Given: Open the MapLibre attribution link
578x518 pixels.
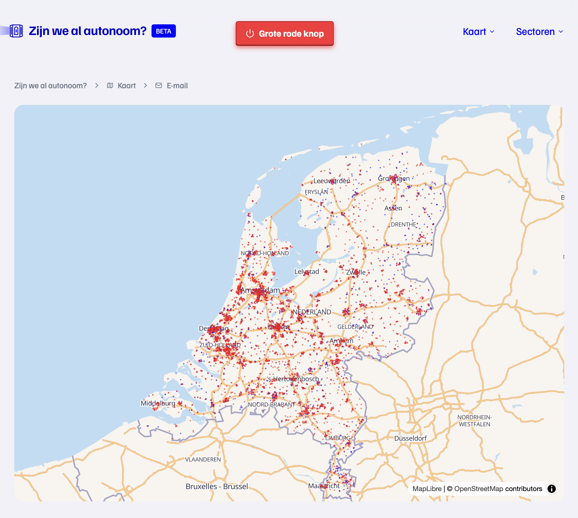Looking at the screenshot, I should coord(427,488).
